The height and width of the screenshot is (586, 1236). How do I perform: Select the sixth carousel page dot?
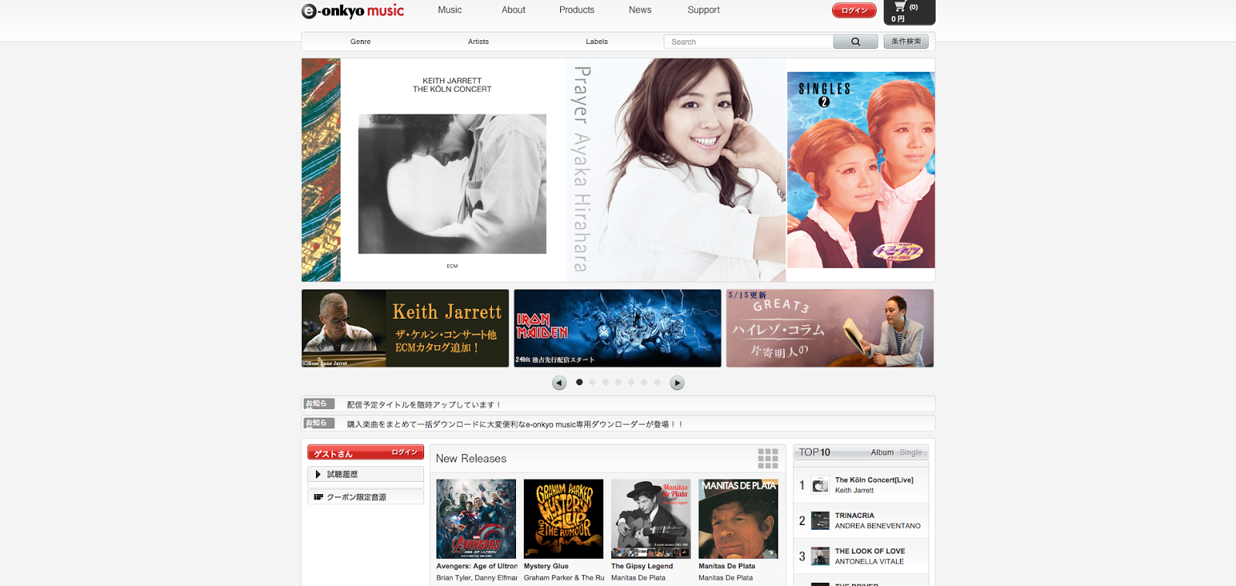tap(644, 382)
